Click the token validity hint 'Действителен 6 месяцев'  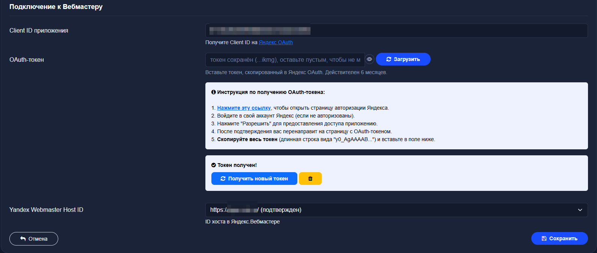[356, 72]
